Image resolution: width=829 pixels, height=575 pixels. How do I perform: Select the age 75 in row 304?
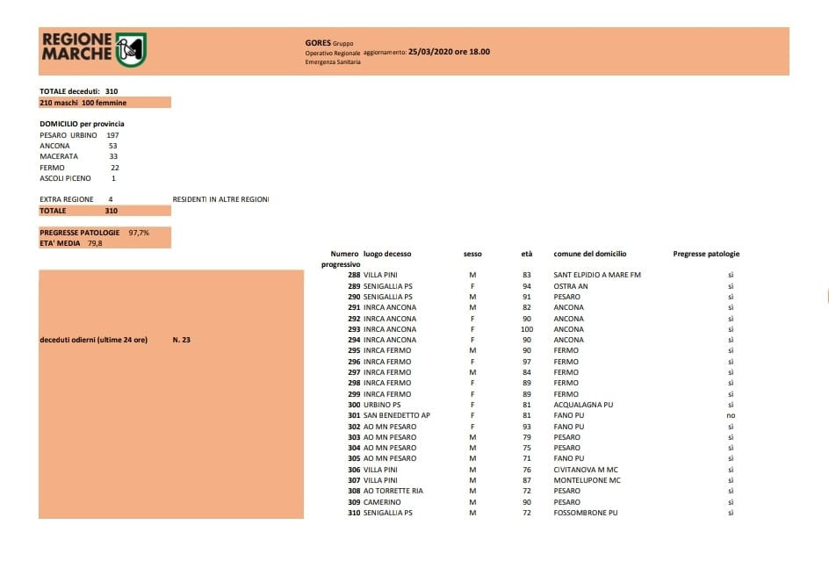pos(527,448)
